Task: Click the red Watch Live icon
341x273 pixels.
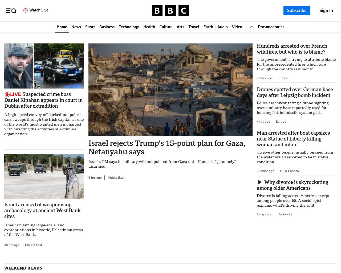Action: [x=26, y=10]
